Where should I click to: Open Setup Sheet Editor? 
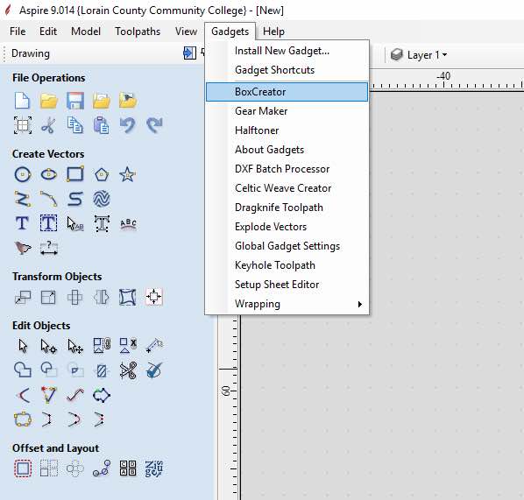coord(287,285)
